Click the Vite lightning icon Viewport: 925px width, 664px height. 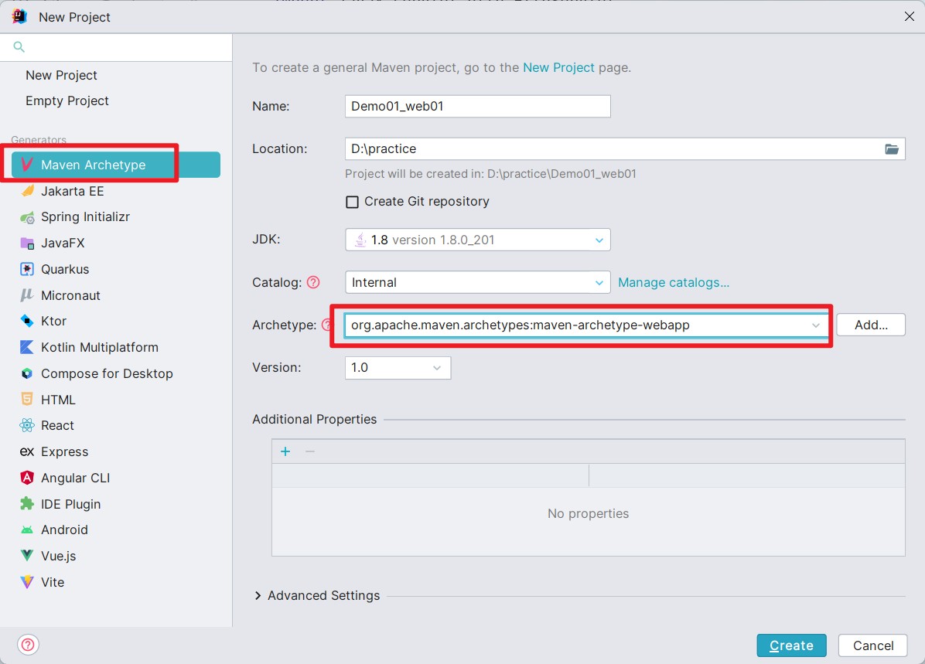(x=27, y=582)
